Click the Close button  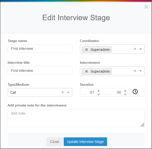point(55,142)
